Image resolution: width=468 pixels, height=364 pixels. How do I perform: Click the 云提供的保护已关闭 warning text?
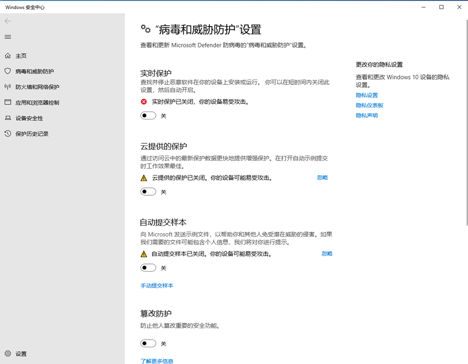pos(212,178)
